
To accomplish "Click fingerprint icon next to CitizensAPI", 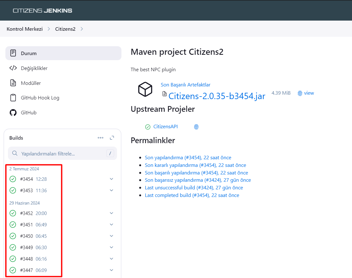I will (x=196, y=127).
